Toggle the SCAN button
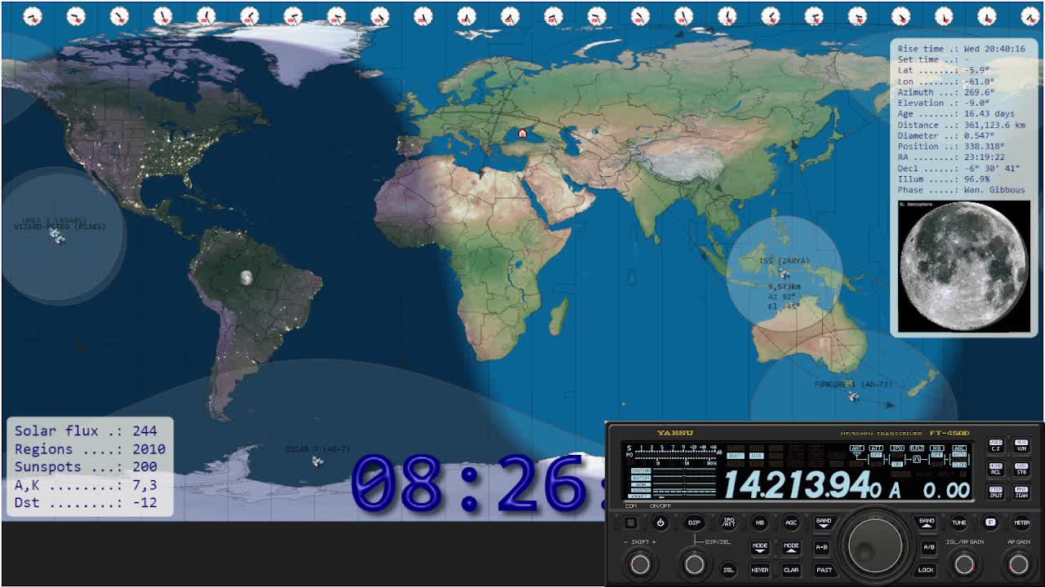Image resolution: width=1045 pixels, height=587 pixels. (x=1021, y=492)
